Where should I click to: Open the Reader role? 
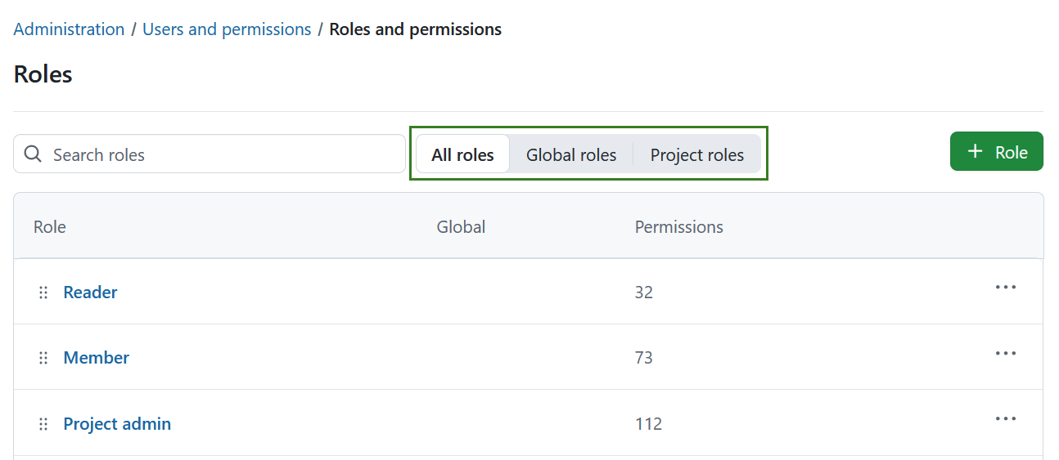90,293
